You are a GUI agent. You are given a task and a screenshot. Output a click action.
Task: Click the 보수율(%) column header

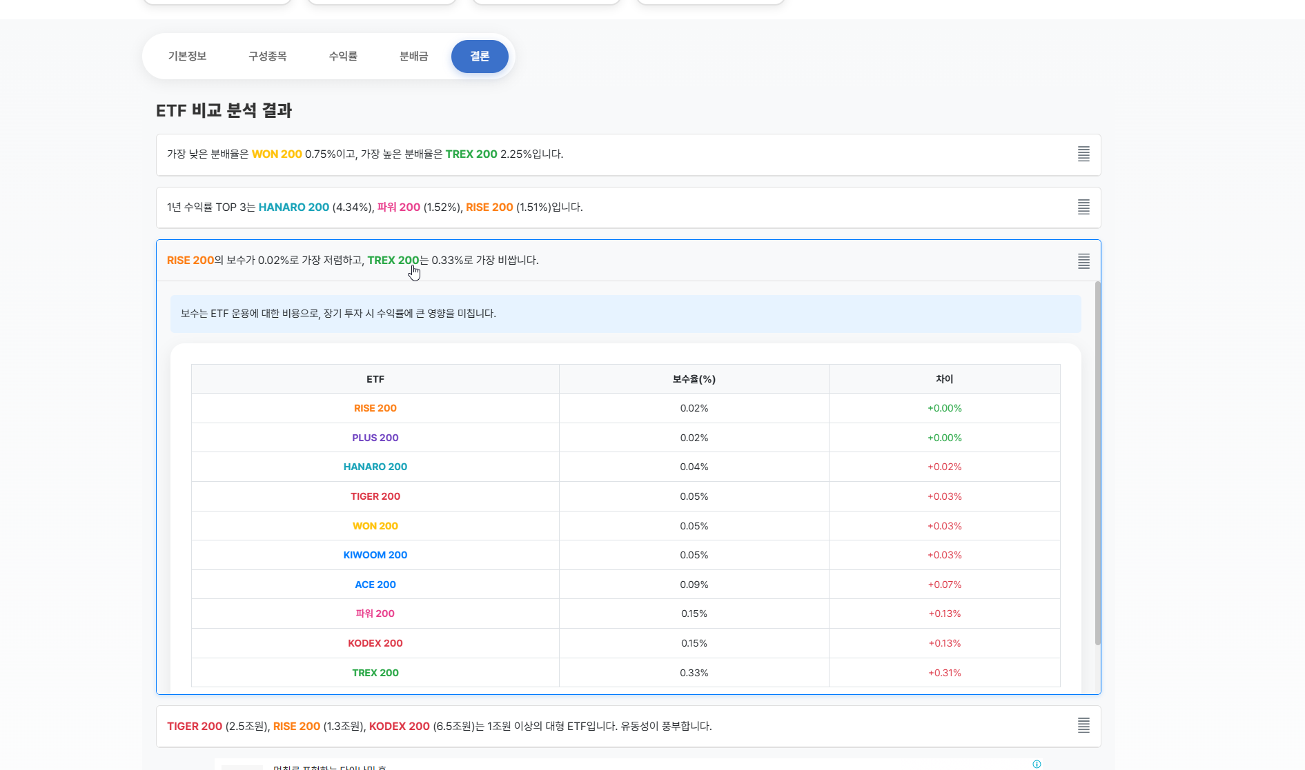coord(694,379)
